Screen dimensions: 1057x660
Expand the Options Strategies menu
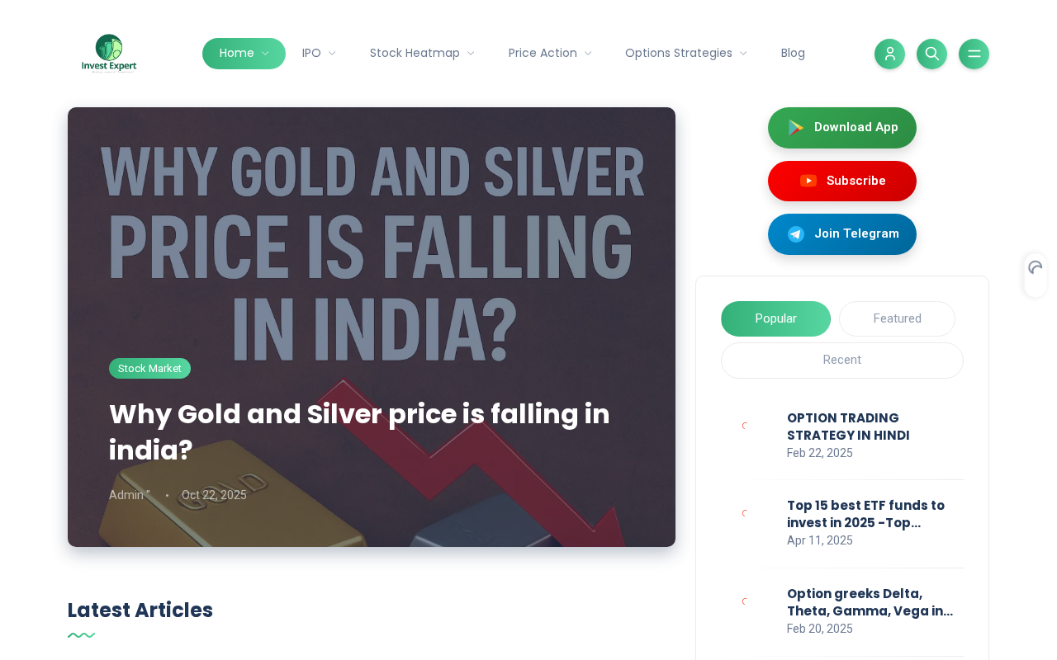[685, 54]
